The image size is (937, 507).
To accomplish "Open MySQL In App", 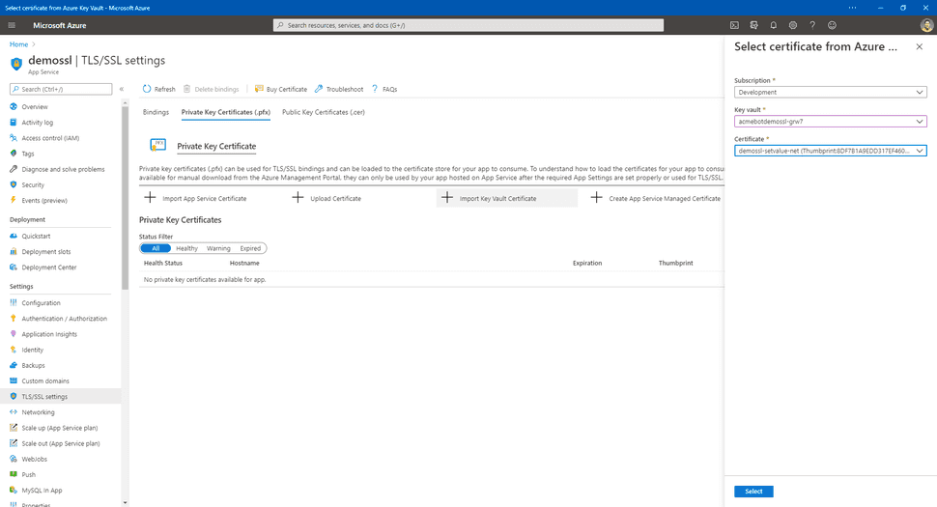I will 42,490.
